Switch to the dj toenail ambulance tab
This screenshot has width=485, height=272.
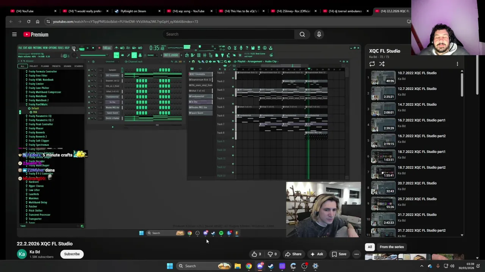[345, 11]
